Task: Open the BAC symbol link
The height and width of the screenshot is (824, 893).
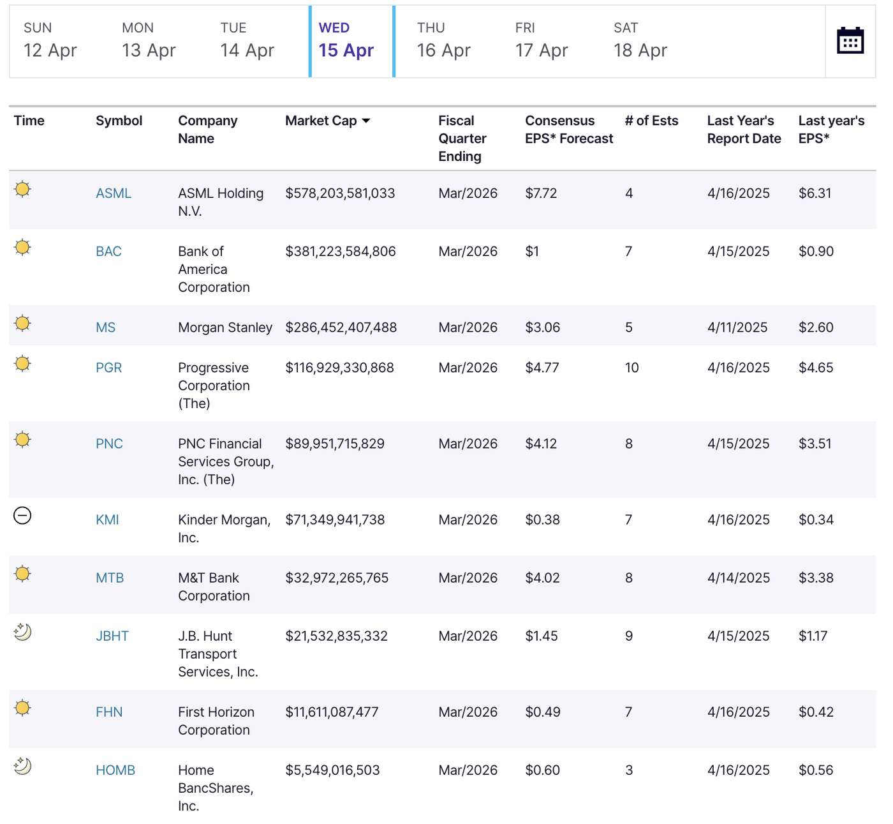Action: point(108,251)
